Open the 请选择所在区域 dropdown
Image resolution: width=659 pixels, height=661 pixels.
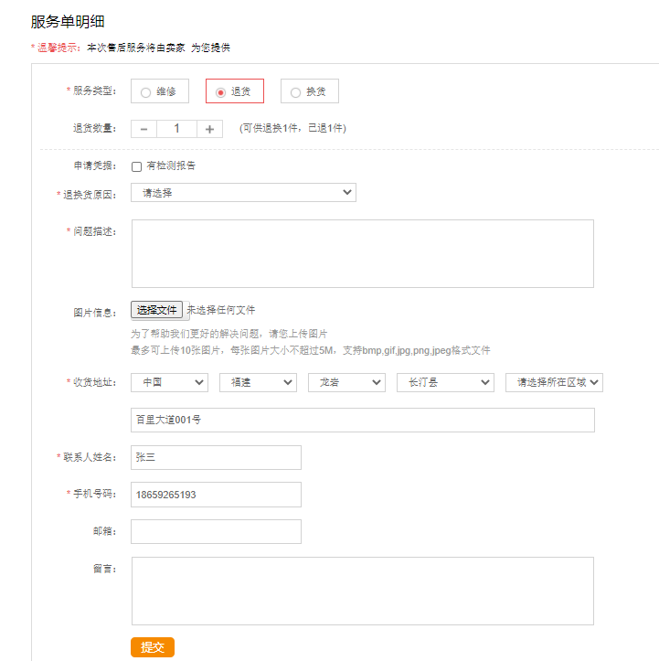pos(554,382)
